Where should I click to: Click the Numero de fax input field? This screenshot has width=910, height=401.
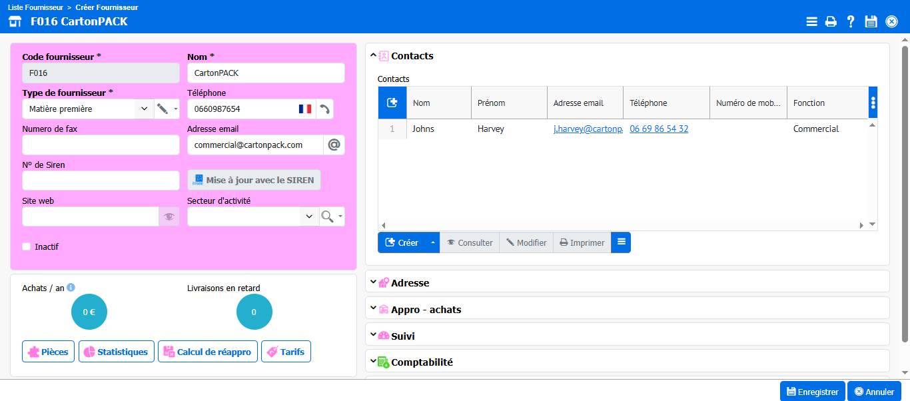point(101,145)
